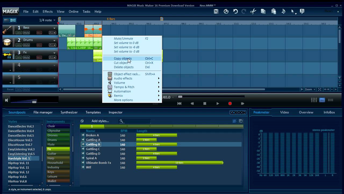Screen dimensions: 344x194
Task: Click the Undo arrow icon
Action: 235,11
